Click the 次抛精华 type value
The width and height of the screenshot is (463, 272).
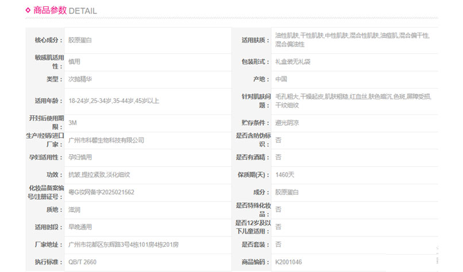tap(80, 79)
